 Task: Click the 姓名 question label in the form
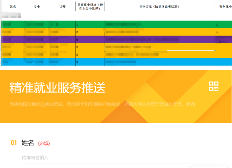tap(28, 143)
